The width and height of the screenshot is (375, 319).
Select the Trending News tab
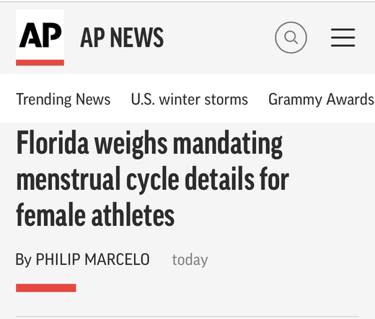pos(63,99)
